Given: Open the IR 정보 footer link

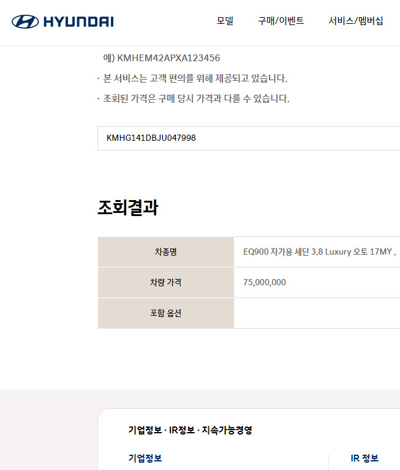Looking at the screenshot, I should click(x=364, y=458).
